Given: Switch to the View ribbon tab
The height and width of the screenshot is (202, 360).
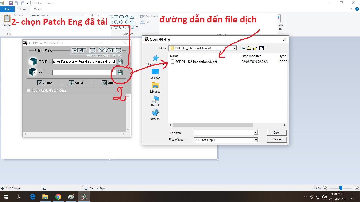Looking at the screenshot, I should coord(37,9).
